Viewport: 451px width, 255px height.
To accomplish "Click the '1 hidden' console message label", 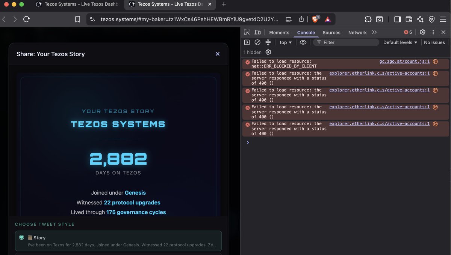I will (x=253, y=52).
